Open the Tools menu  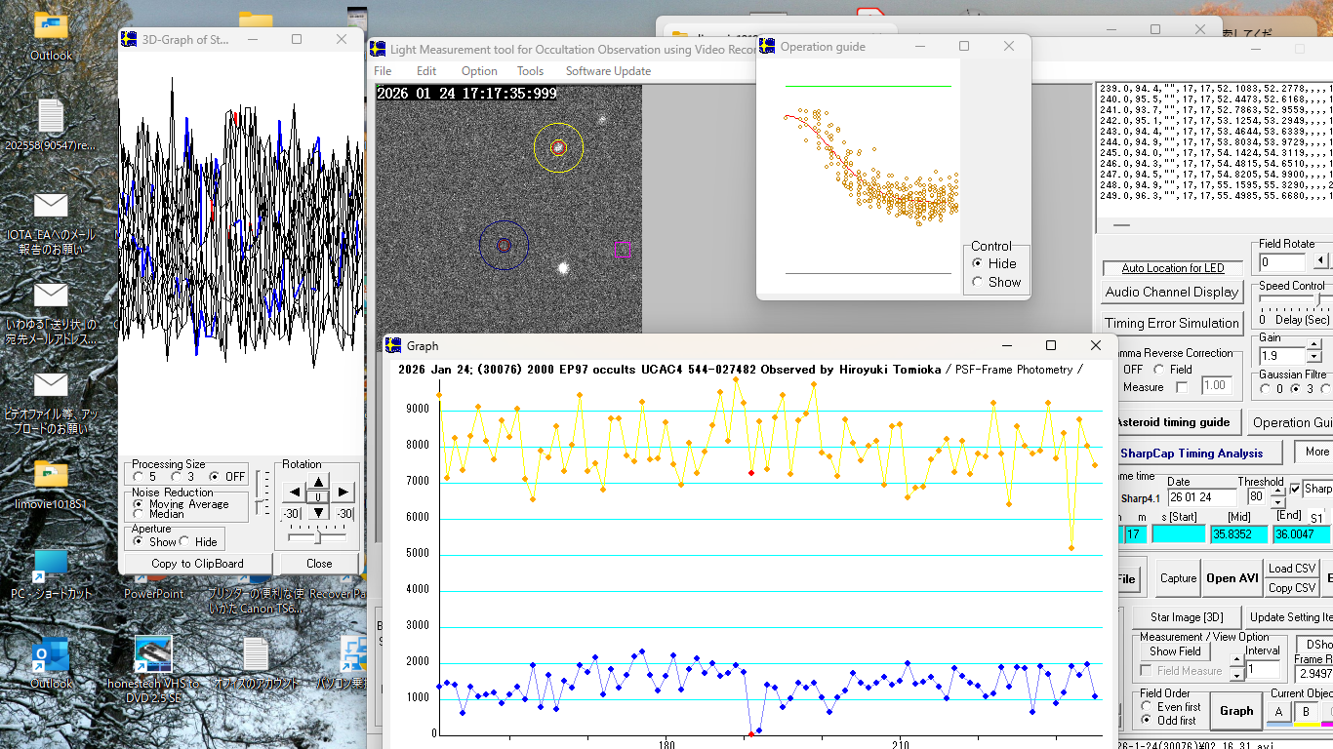click(530, 71)
